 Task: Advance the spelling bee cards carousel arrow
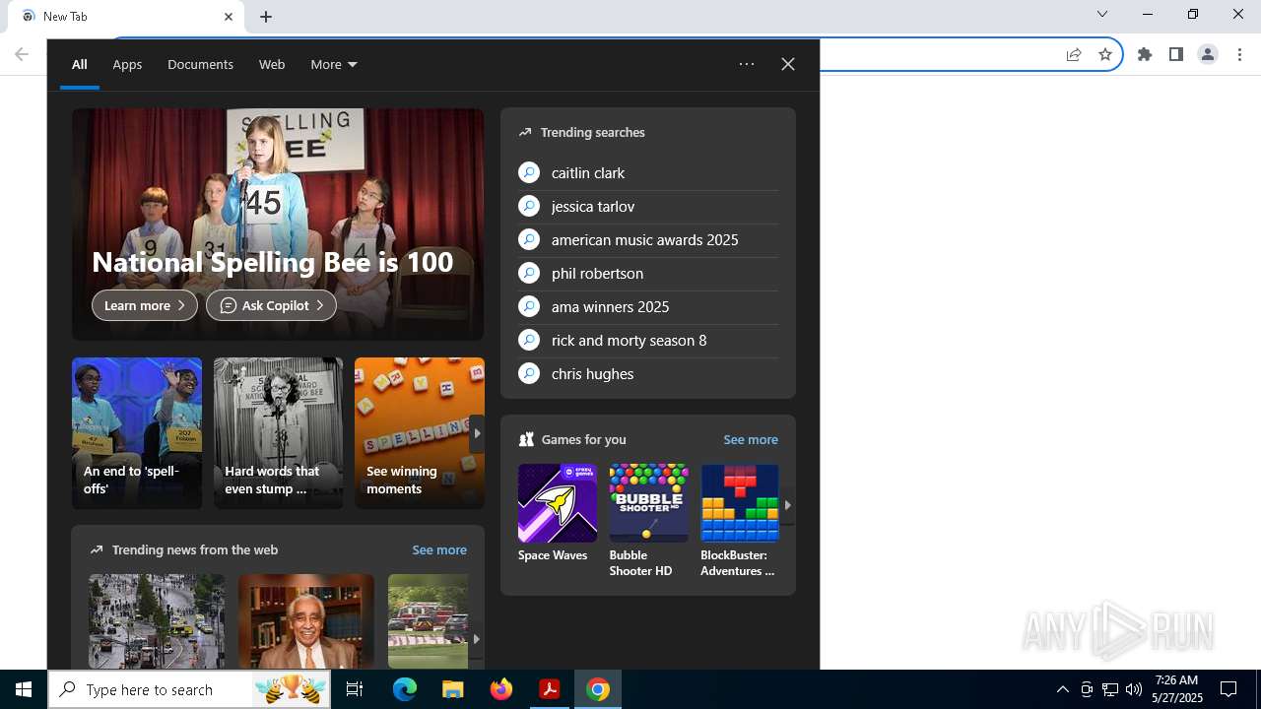(477, 433)
